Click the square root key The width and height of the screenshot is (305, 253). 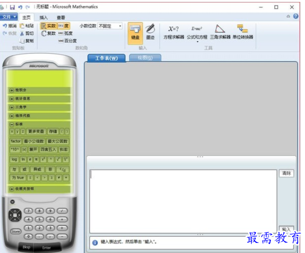[x=58, y=159]
